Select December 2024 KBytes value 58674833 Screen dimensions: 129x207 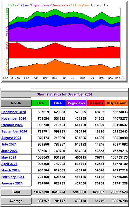[x=120, y=112]
